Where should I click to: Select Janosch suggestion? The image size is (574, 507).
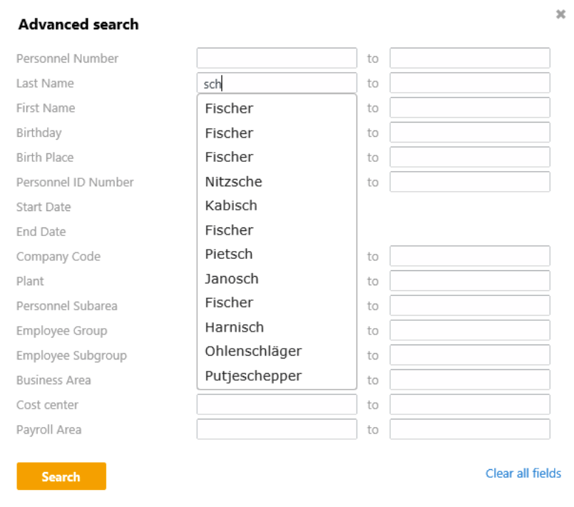click(232, 279)
